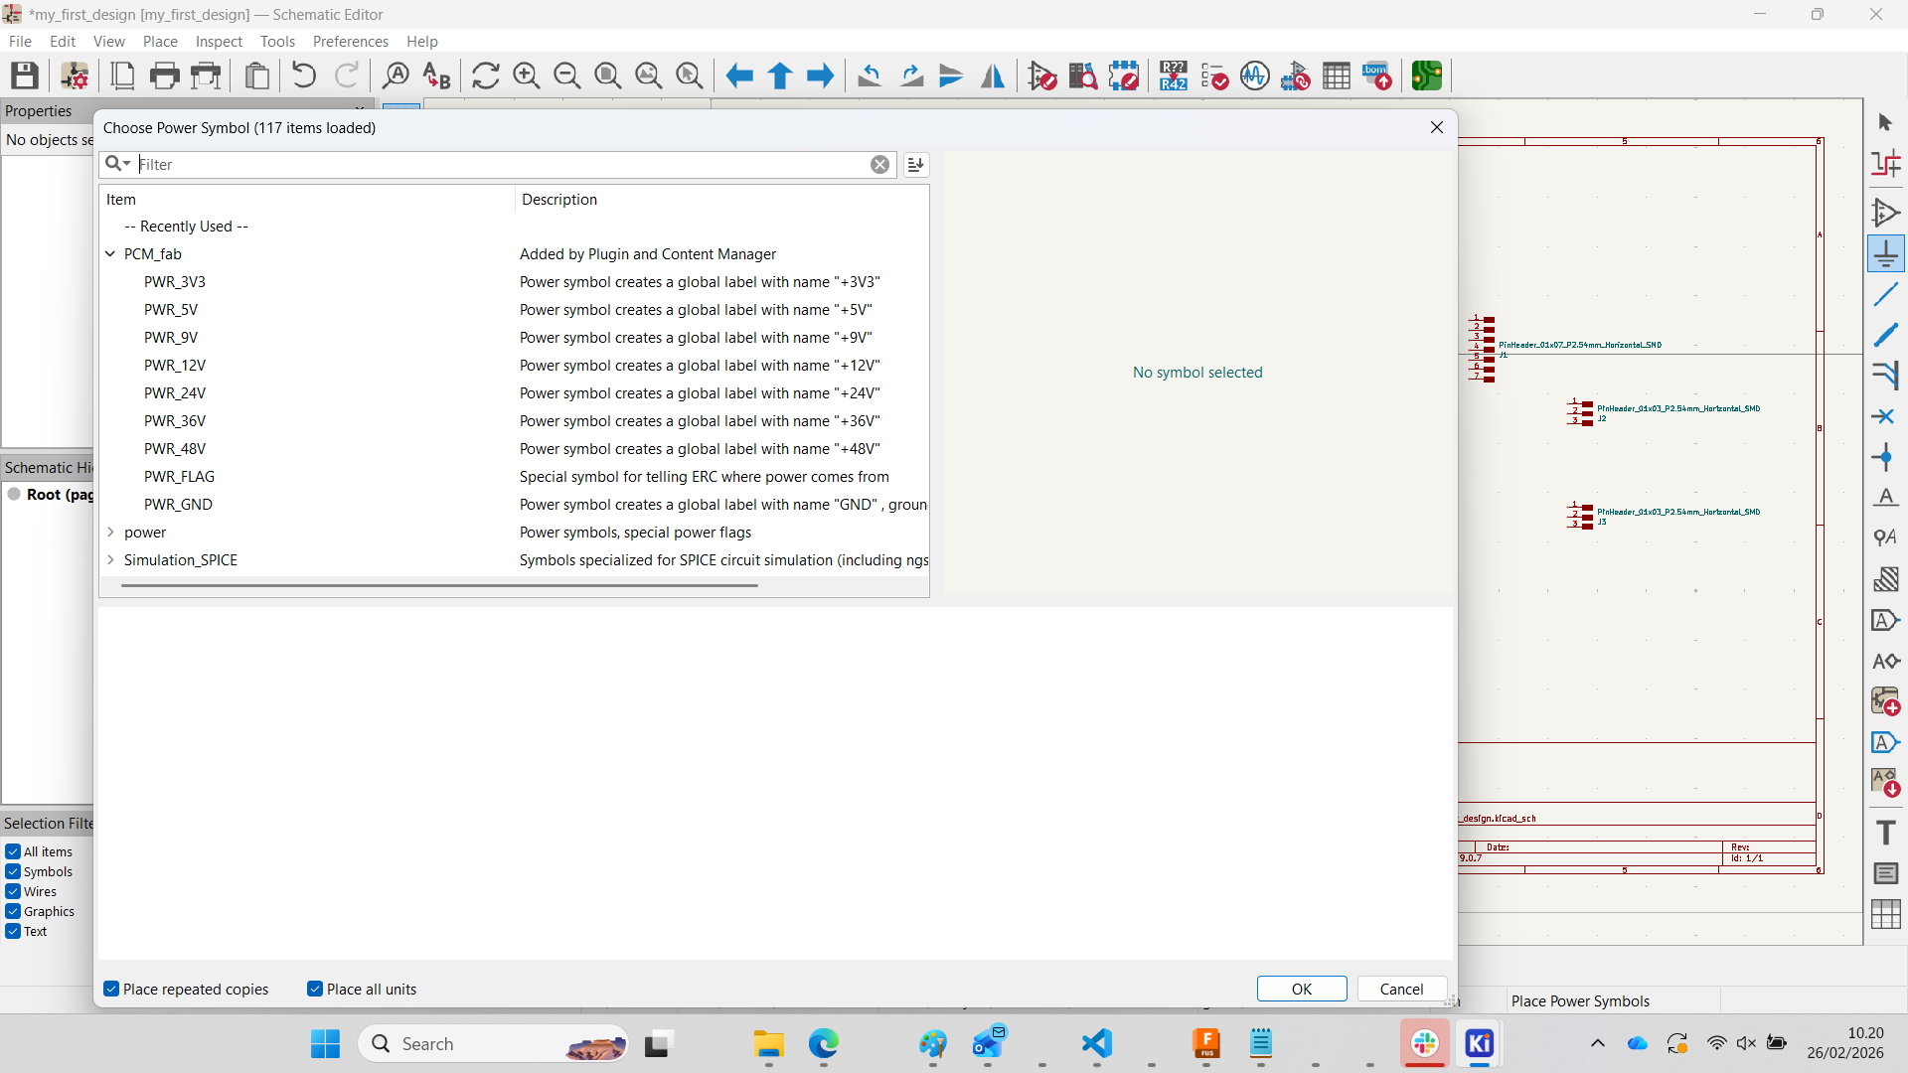This screenshot has width=1908, height=1073.
Task: Click the Undo arrow icon
Action: [x=304, y=76]
